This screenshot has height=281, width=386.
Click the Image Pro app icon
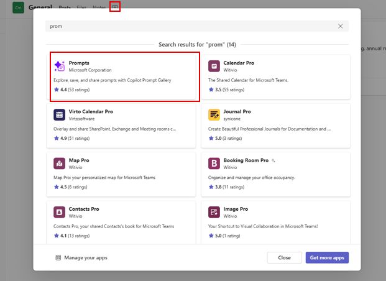(x=214, y=212)
